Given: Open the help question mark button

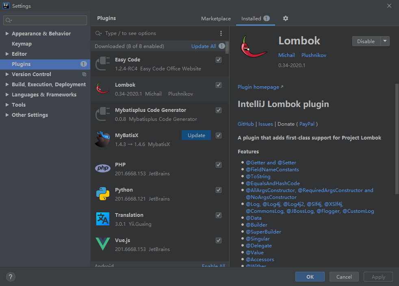Looking at the screenshot, I should coord(11,277).
